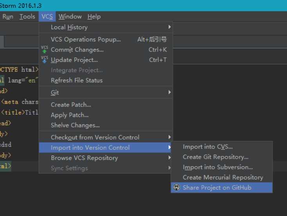Viewport: 287px width, 216px height.
Task: Choose Apply Patch entry
Action: tap(106, 115)
